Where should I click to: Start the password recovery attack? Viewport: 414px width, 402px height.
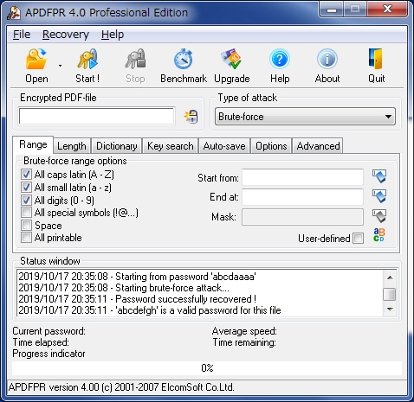point(87,66)
